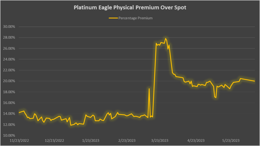260x146 pixels.
Task: Click the 11/23/2022 x-axis date label
Action: [19, 140]
